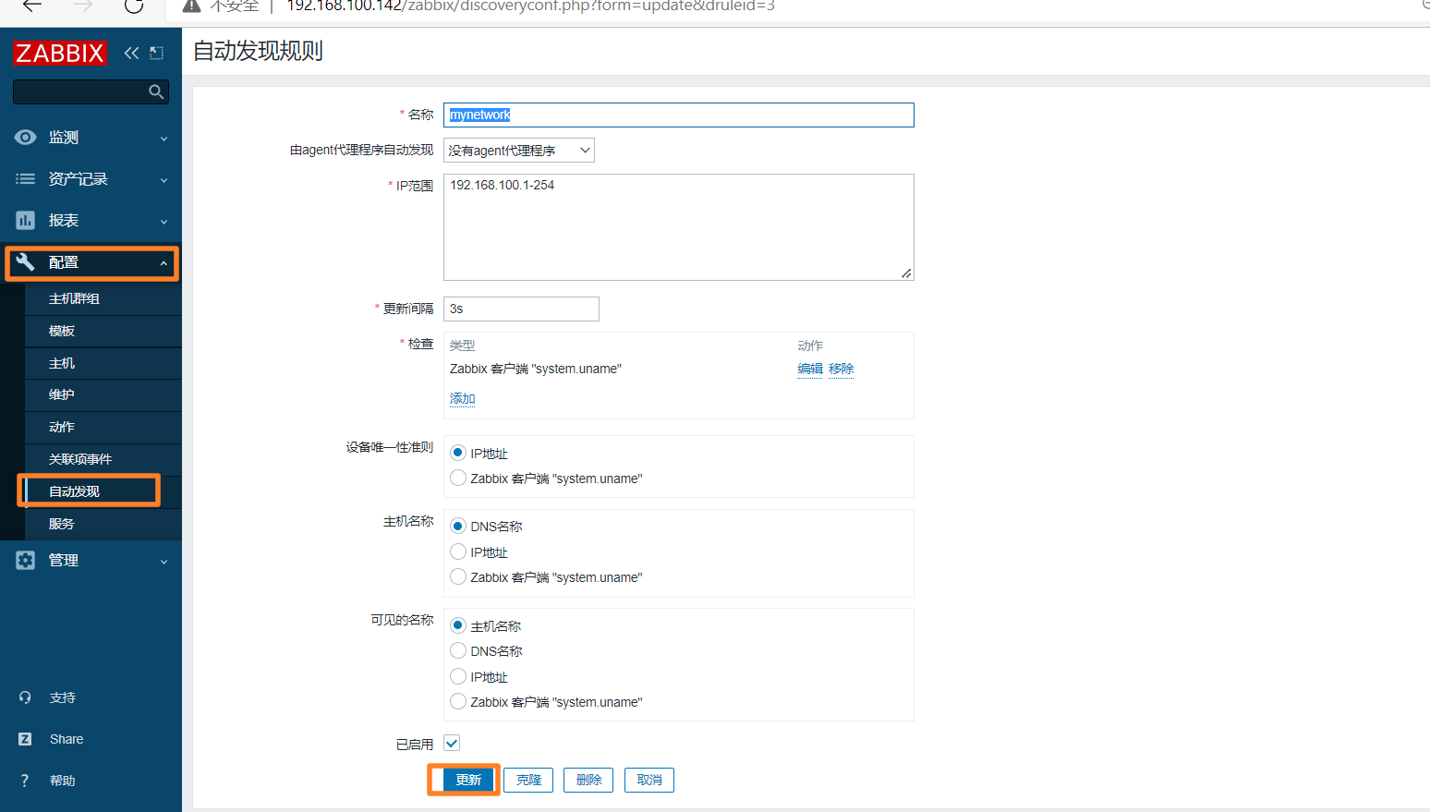Click into the IP范围 textarea
The image size is (1430, 812).
[x=679, y=227]
